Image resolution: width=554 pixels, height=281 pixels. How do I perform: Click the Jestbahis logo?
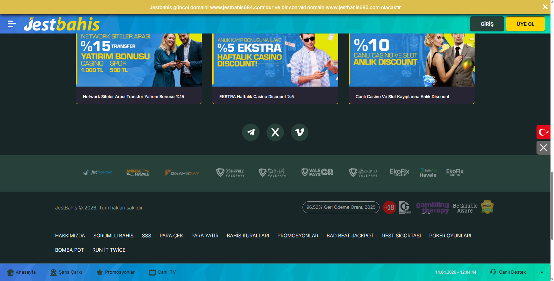tap(62, 24)
